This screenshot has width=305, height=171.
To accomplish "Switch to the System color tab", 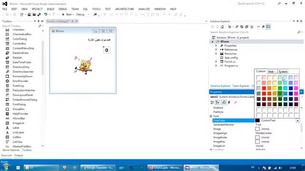I will click(283, 72).
